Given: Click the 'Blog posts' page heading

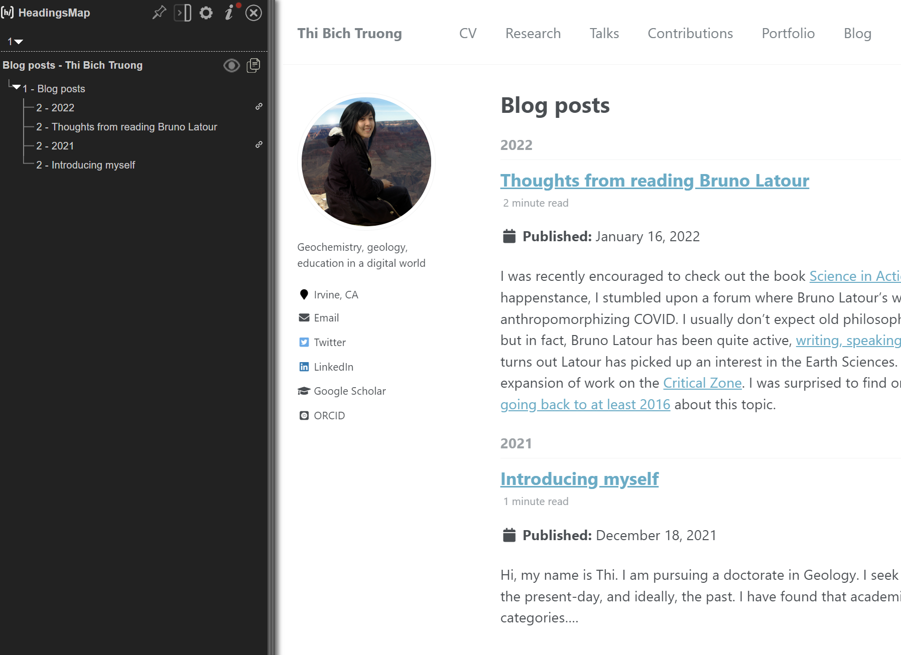Looking at the screenshot, I should 555,105.
